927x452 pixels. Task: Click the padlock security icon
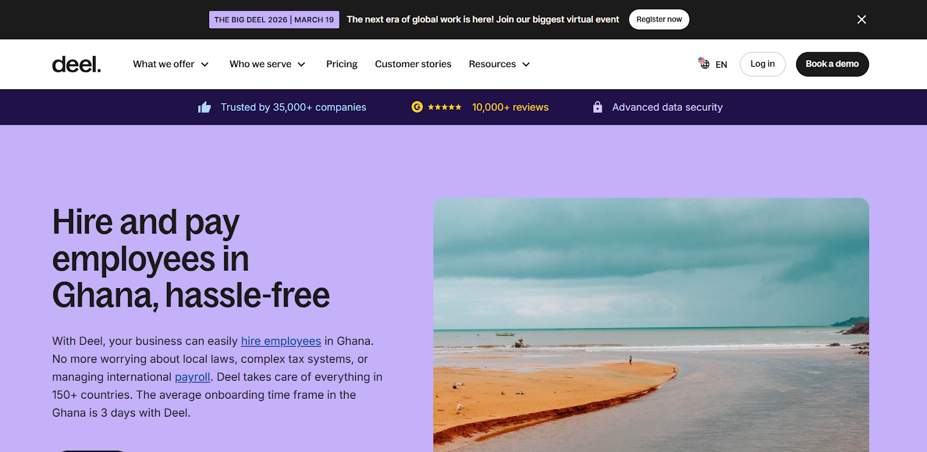[x=597, y=107]
